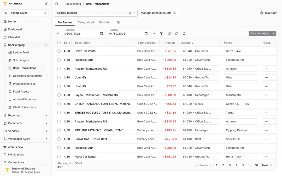The image size is (282, 176).
Task: Clear the All bank accounts selection
Action: point(130,13)
